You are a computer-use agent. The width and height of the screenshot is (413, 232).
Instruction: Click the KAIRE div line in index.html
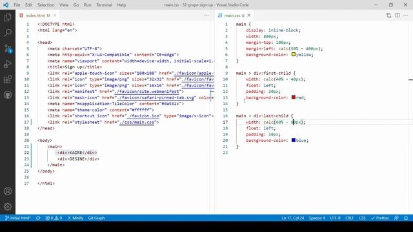77,153
